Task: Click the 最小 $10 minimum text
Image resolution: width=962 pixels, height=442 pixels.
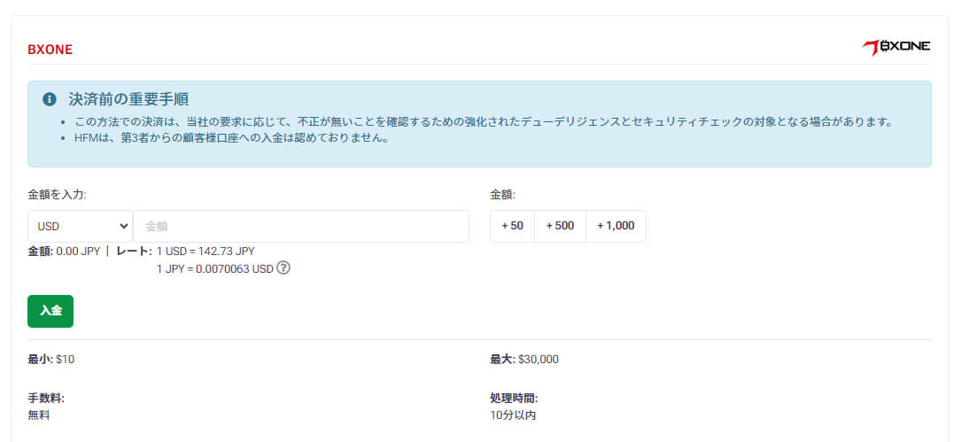Action: pos(50,360)
